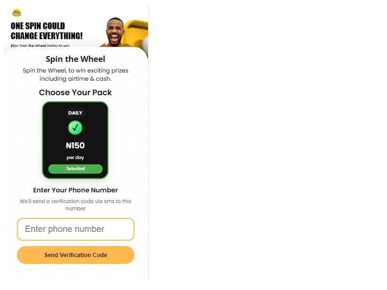Screen dimensions: 387x290
Task: Click the "Choose Your Pack" heading
Action: [75, 92]
